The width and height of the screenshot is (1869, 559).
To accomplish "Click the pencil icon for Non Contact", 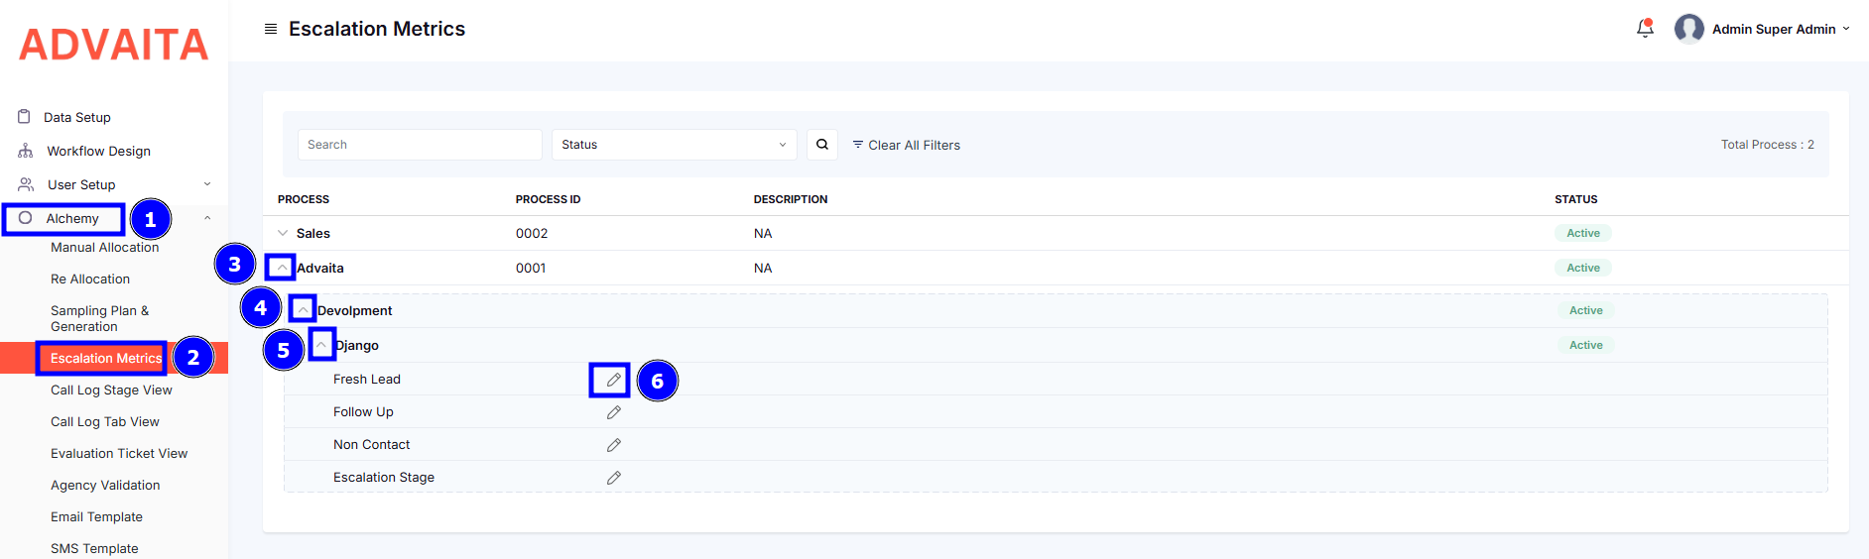I will pos(614,445).
